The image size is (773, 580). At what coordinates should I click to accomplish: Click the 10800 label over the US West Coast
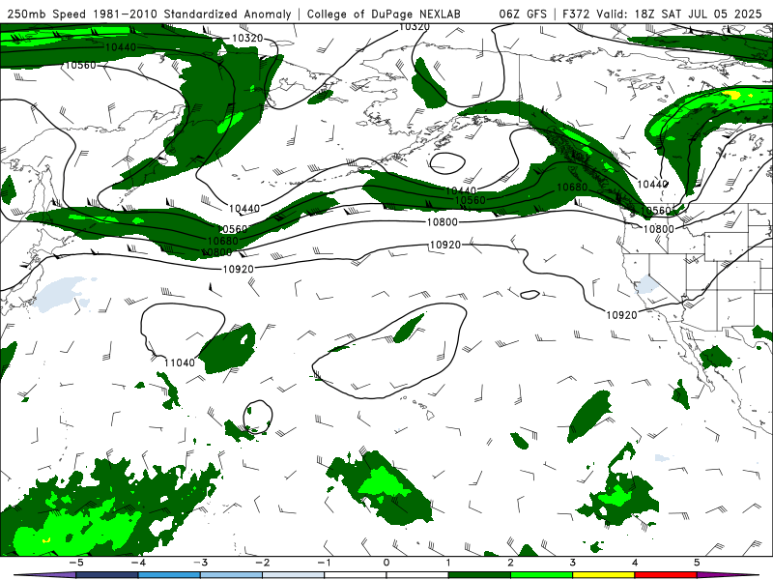point(659,228)
